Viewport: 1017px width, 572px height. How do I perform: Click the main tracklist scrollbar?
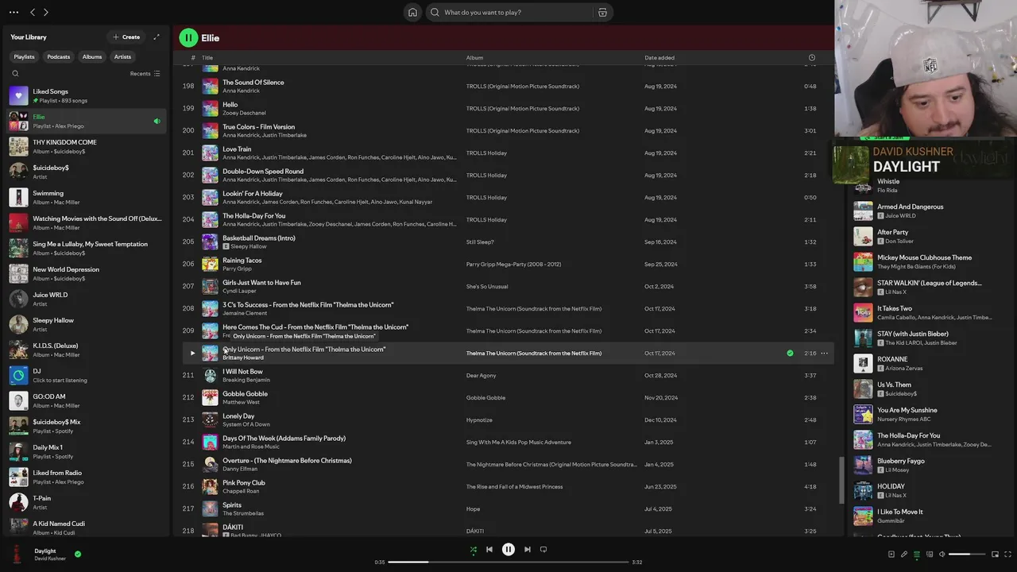point(842,480)
